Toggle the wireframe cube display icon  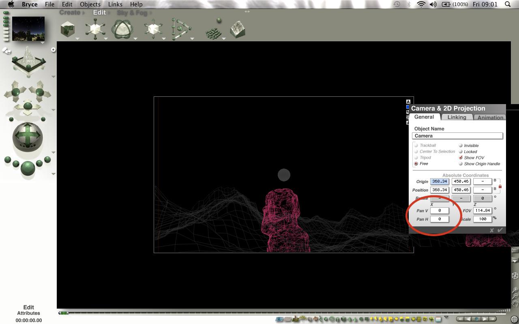click(x=515, y=276)
